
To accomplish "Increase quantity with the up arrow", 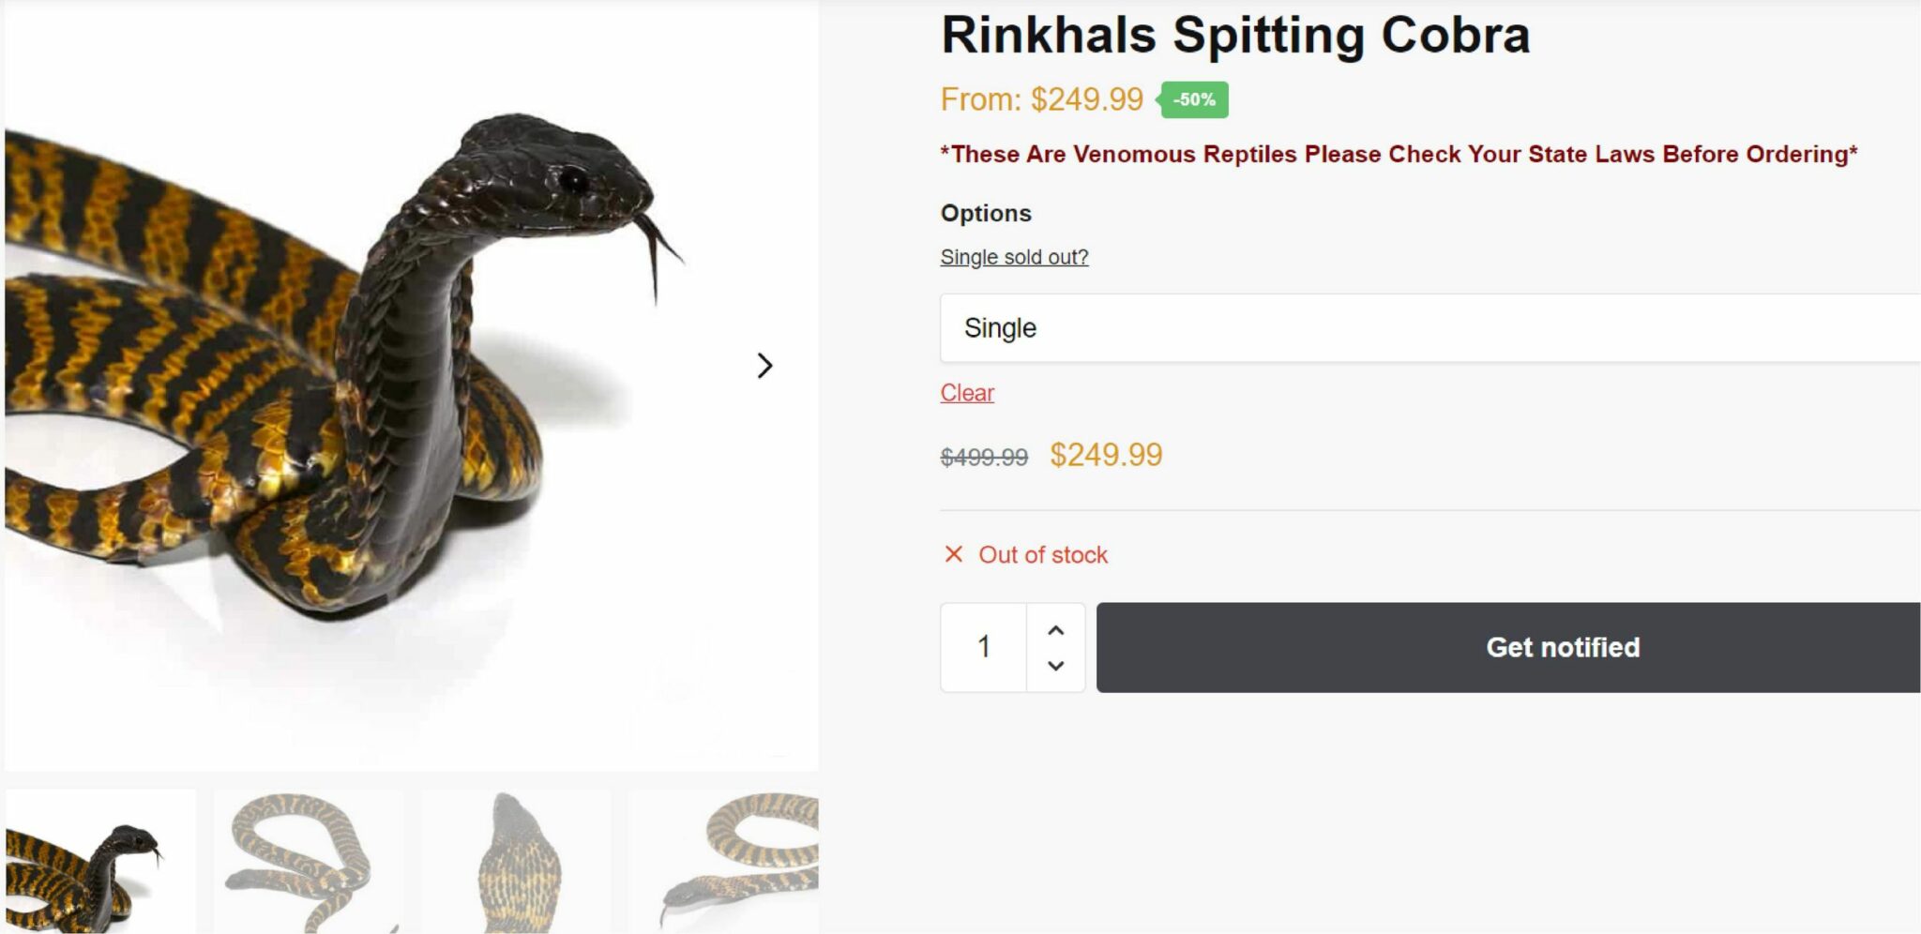I will [x=1055, y=630].
